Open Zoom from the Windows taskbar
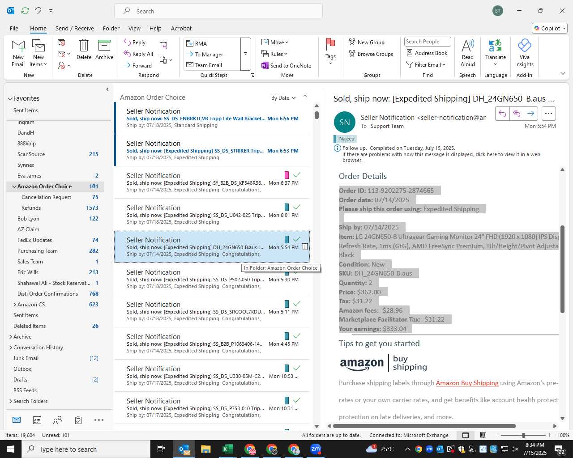The height and width of the screenshot is (458, 573). click(316, 449)
